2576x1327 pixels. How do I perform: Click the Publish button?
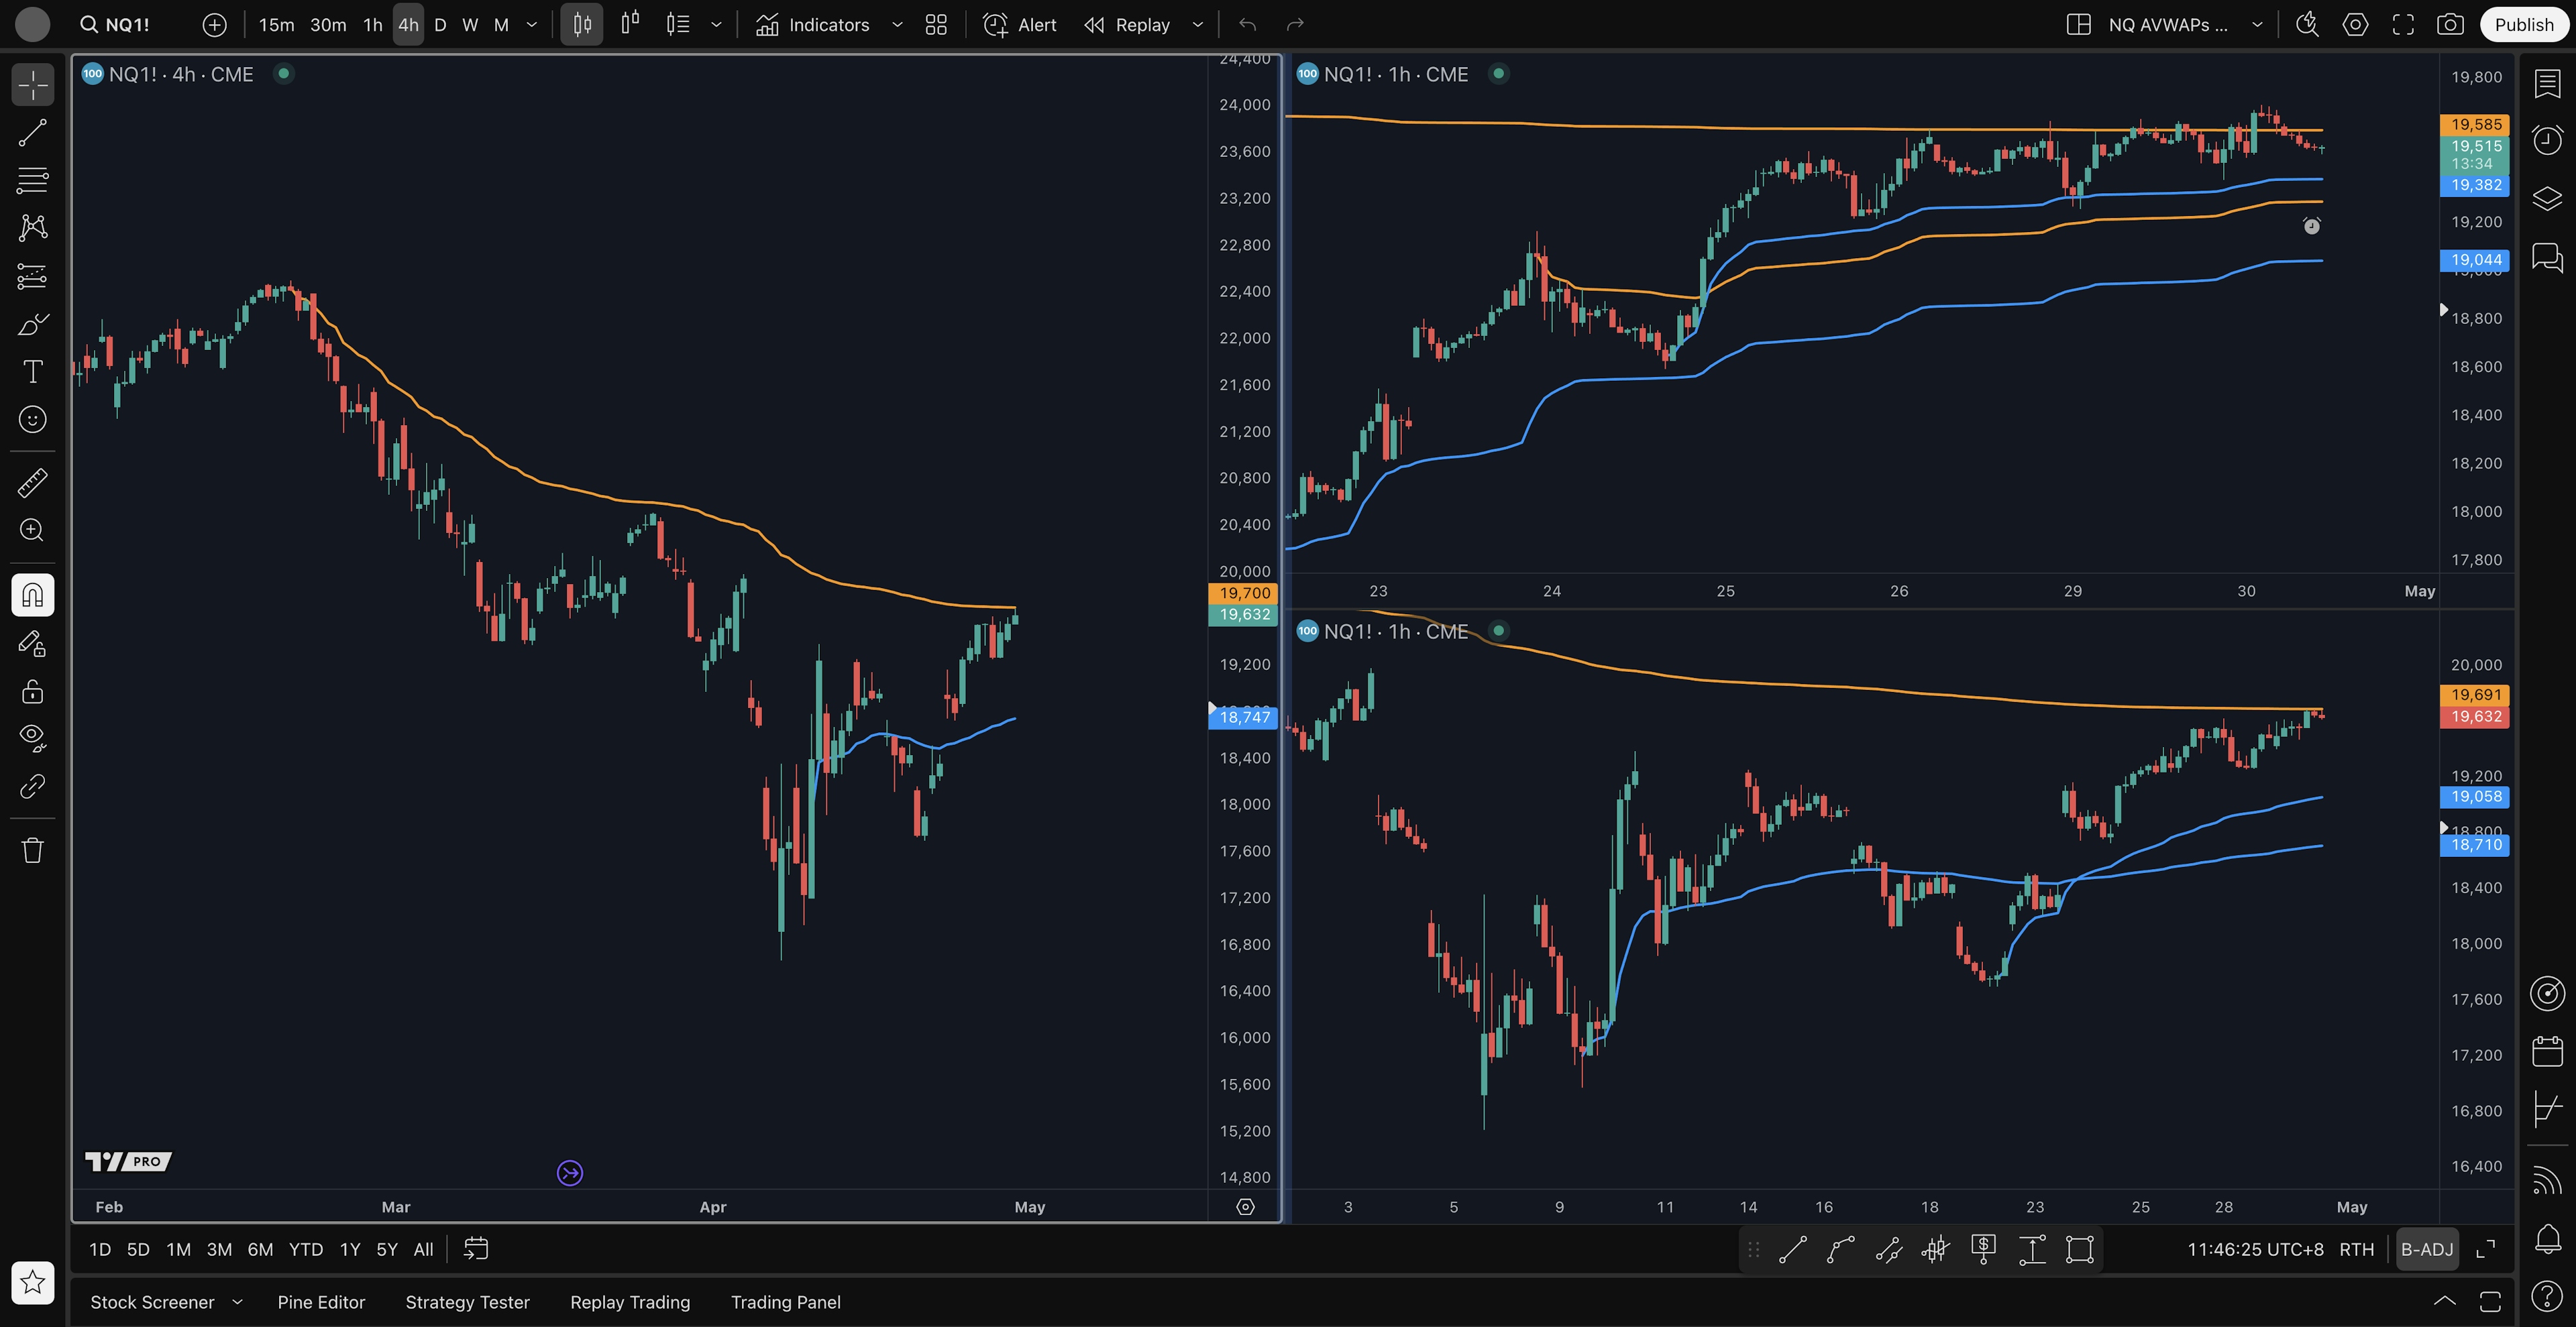[x=2523, y=25]
